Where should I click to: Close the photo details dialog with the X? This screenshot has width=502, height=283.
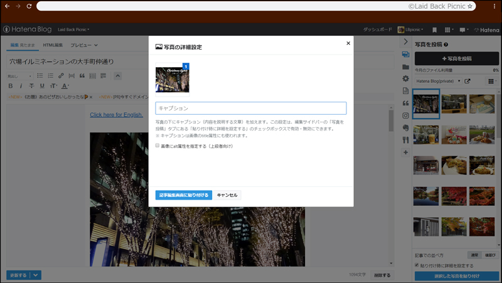348,43
